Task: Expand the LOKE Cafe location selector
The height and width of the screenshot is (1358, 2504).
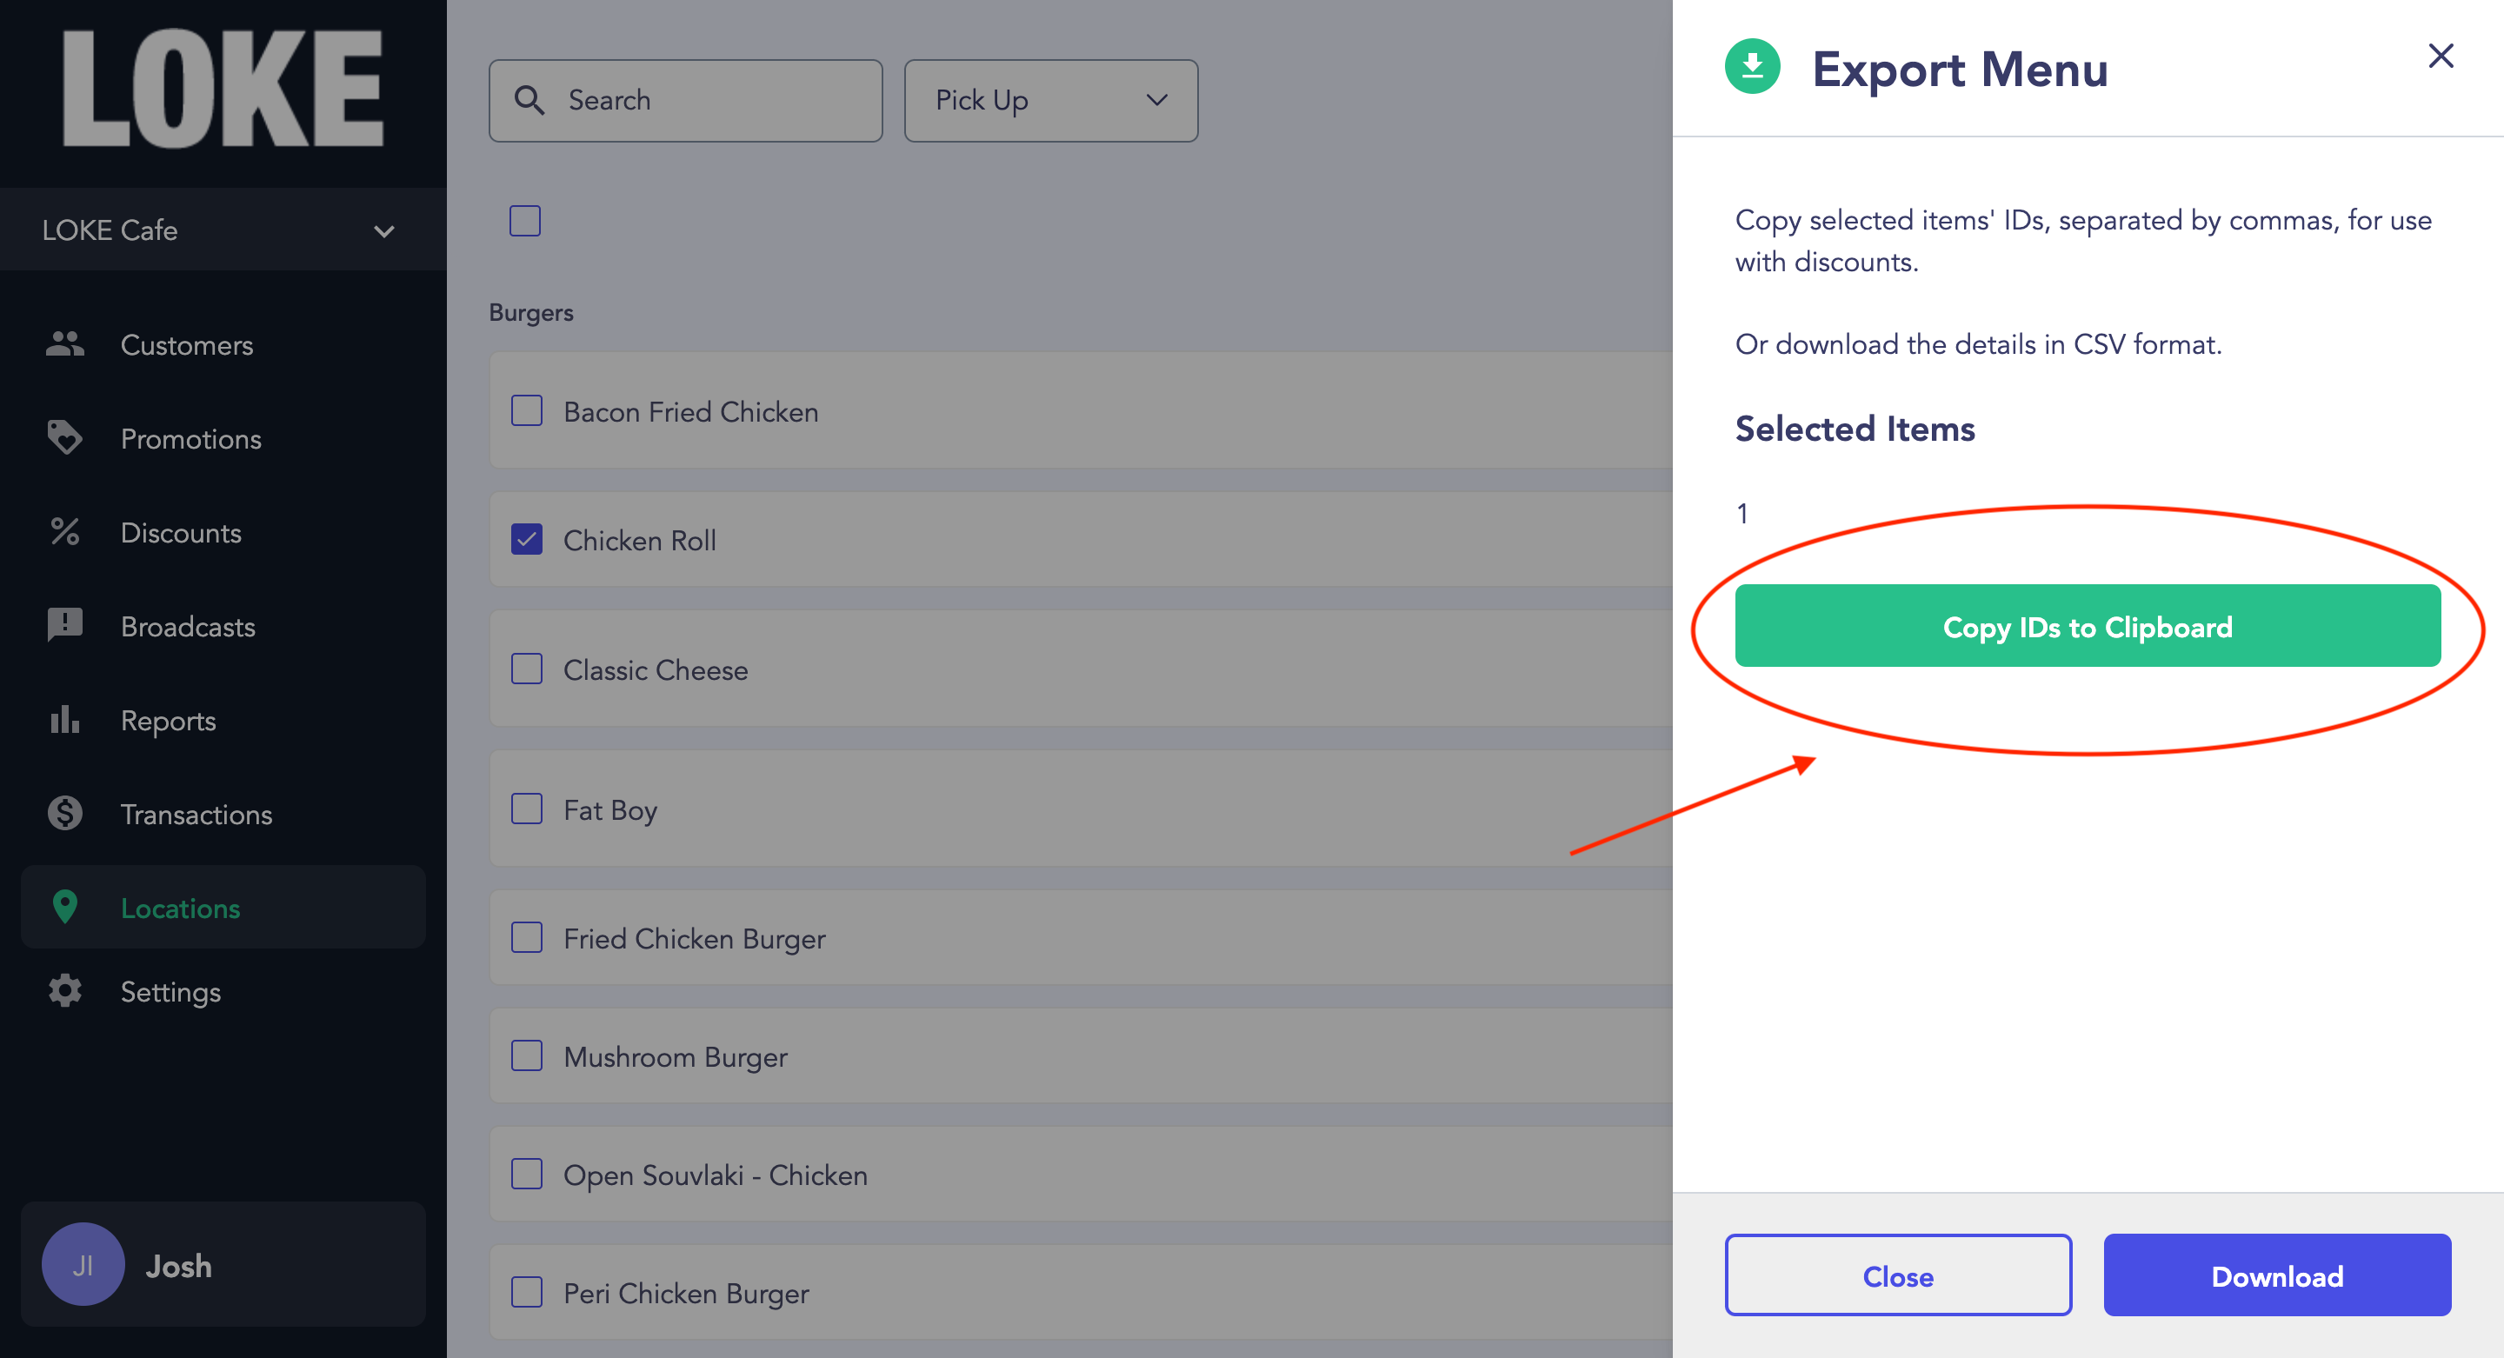Action: tap(223, 230)
